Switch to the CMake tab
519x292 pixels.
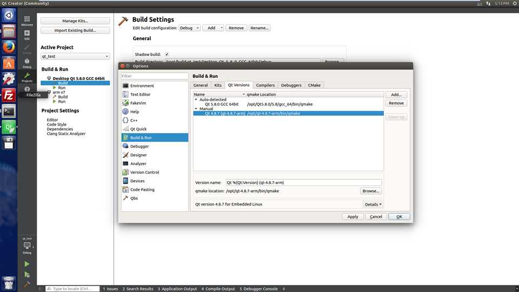tap(314, 85)
